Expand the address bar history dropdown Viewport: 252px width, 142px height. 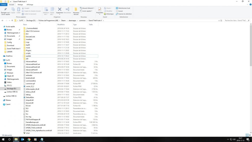click(x=219, y=21)
